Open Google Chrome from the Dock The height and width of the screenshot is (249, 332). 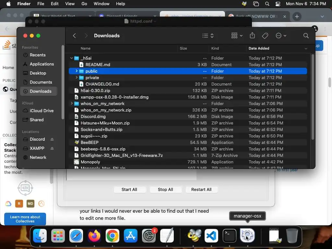pos(113,236)
